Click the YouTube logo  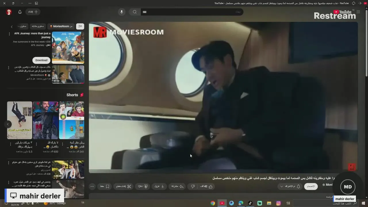(342, 12)
